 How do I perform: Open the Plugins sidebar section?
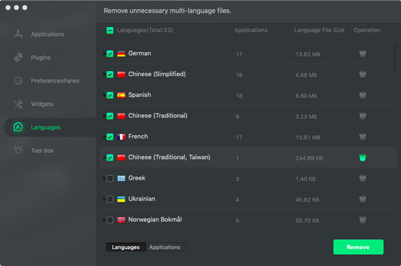41,57
